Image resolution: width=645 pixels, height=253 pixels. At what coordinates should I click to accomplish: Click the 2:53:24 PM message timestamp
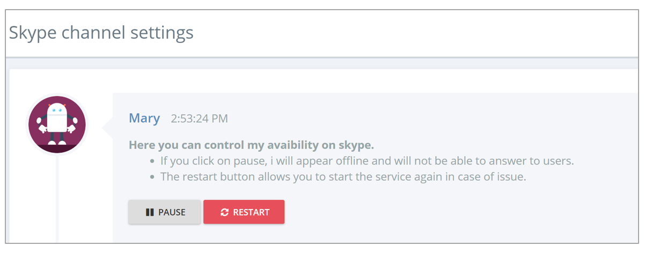point(199,118)
